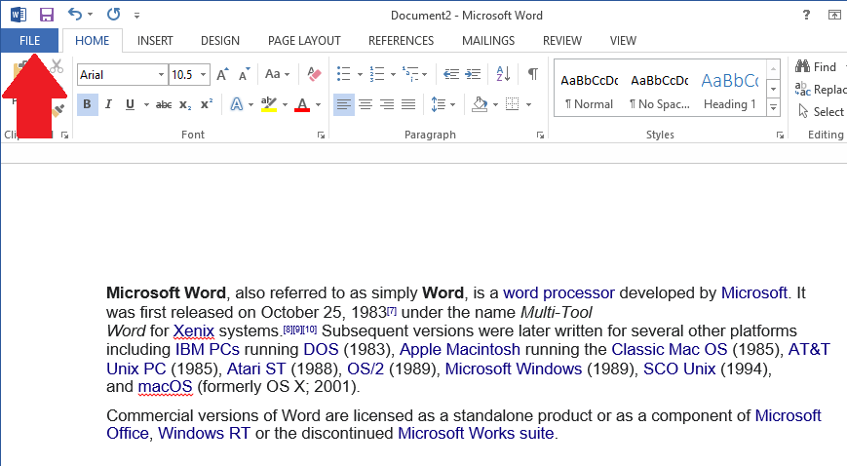The height and width of the screenshot is (466, 847).
Task: Click the Multilevel List icon
Action: [x=410, y=74]
